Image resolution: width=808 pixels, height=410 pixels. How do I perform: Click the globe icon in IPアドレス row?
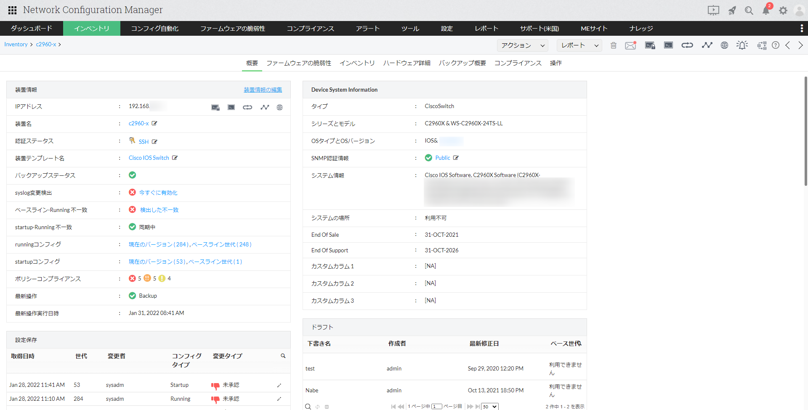(x=279, y=107)
